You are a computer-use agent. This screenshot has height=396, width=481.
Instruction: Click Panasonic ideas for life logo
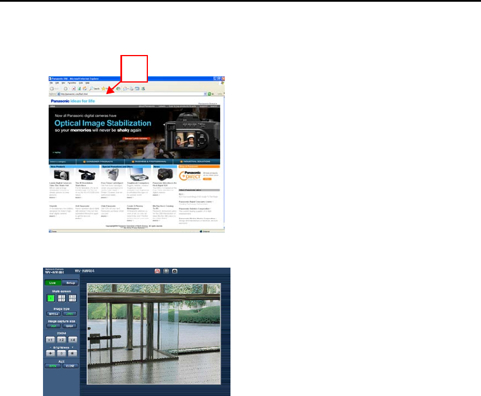pyautogui.click(x=73, y=101)
